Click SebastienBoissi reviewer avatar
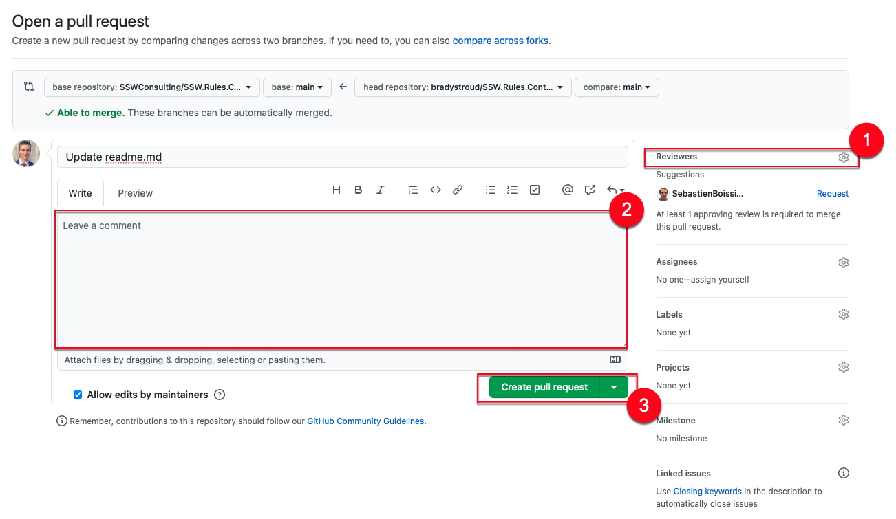896x519 pixels. 663,194
